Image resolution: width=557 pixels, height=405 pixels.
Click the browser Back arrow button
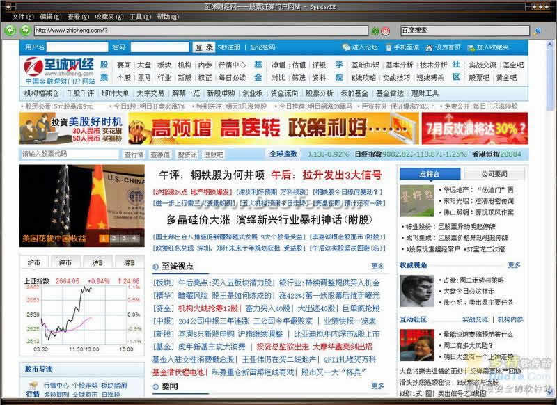[x=10, y=31]
